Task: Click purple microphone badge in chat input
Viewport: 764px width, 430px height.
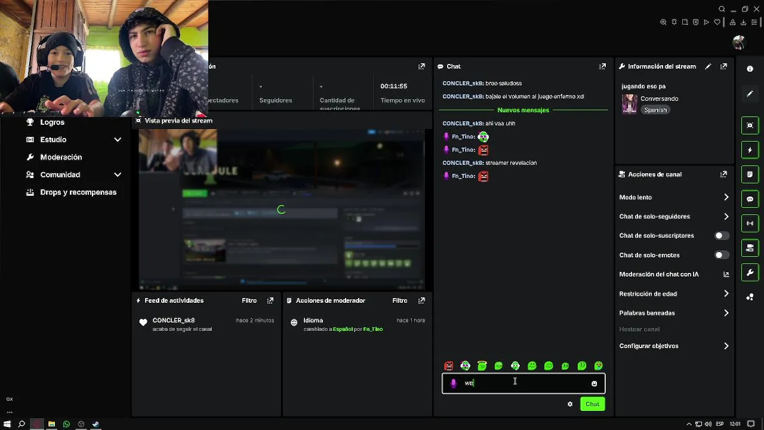Action: click(x=454, y=383)
